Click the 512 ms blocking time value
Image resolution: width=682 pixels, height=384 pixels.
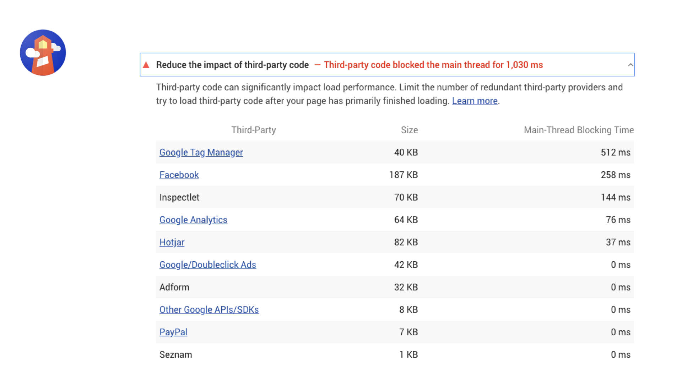point(615,153)
